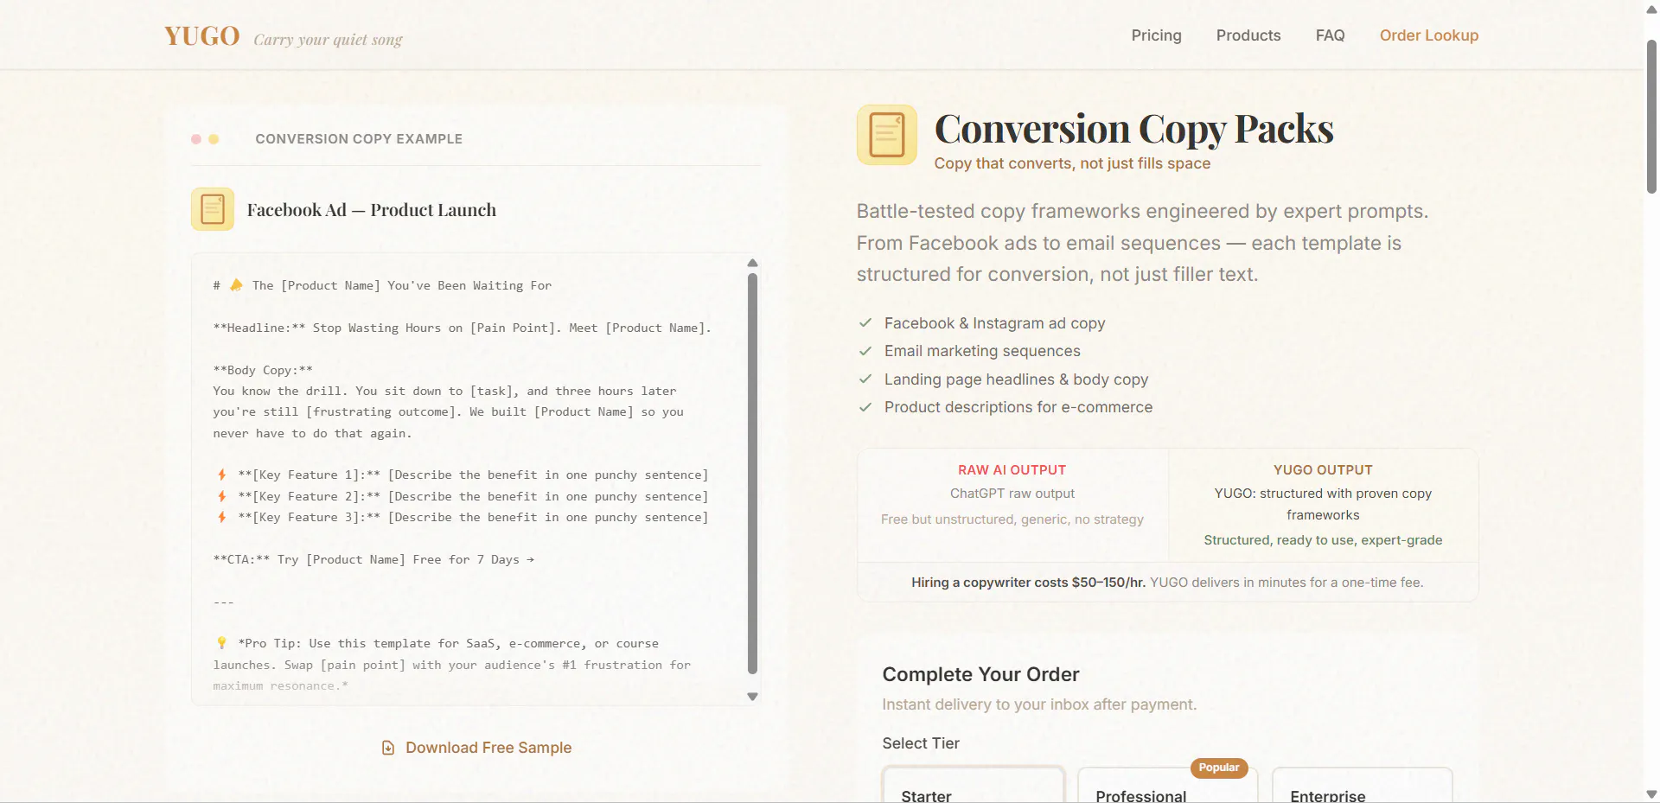
Task: Click the "Select Tier" label
Action: [x=921, y=743]
